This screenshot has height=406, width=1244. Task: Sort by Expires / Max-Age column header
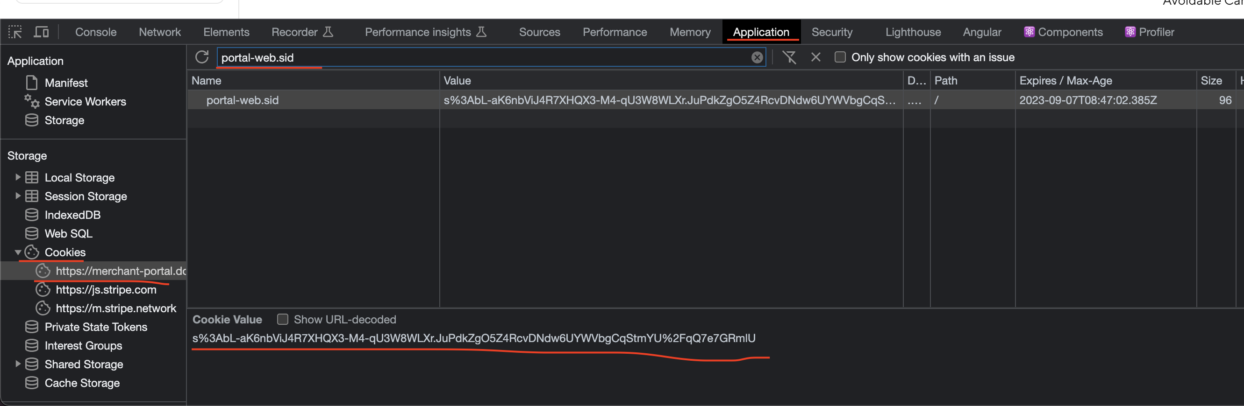(1065, 81)
